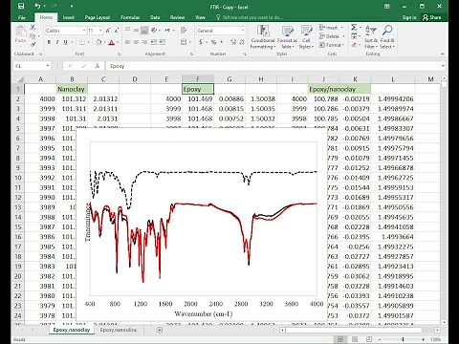
Task: Click the Borders icon
Action: pyautogui.click(x=82, y=42)
